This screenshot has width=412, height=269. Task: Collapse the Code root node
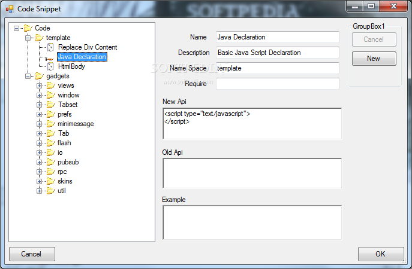pyautogui.click(x=16, y=28)
